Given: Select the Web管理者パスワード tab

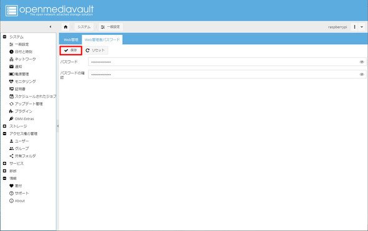Looking at the screenshot, I should [102, 40].
